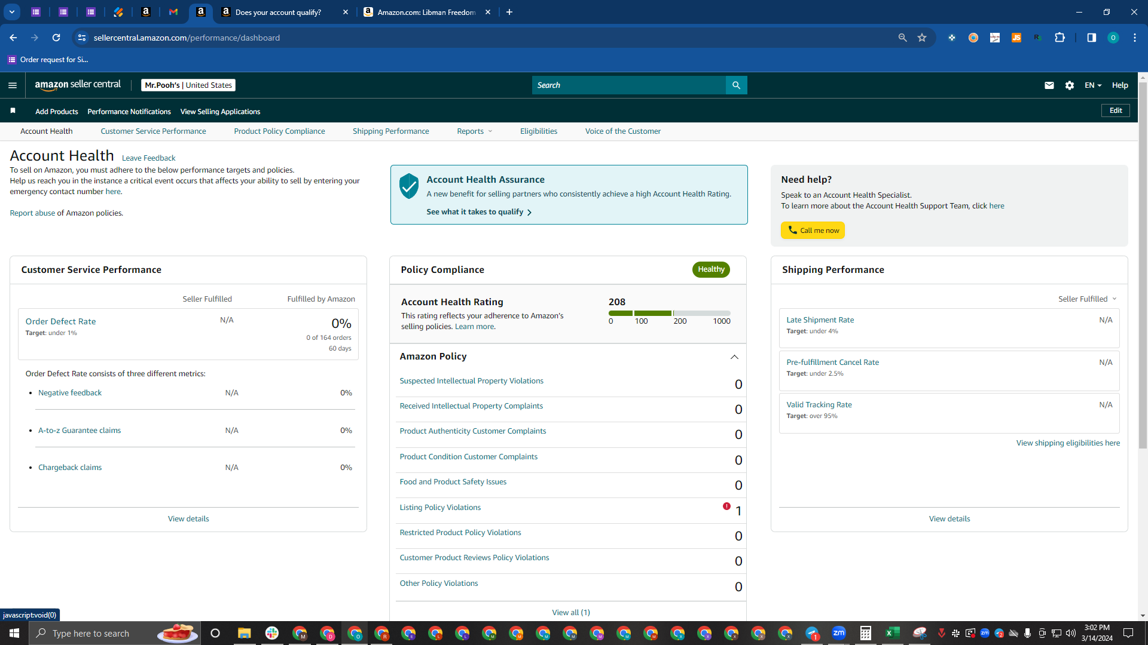Focus the Seller Central search field
Image resolution: width=1148 pixels, height=645 pixels.
pos(629,85)
